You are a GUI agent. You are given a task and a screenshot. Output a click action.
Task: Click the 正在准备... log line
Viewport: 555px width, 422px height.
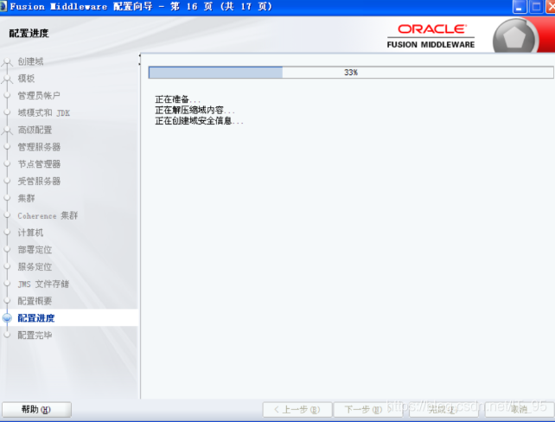coord(178,99)
